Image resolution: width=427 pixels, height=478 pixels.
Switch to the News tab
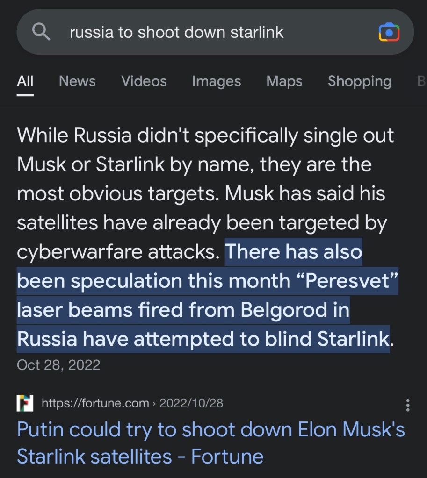point(77,81)
